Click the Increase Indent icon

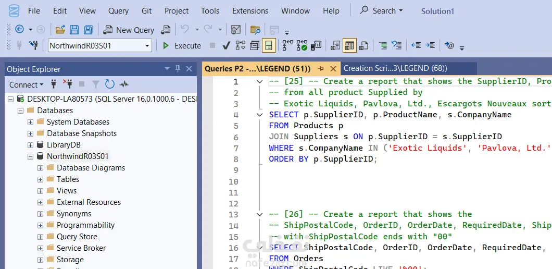[x=430, y=46]
